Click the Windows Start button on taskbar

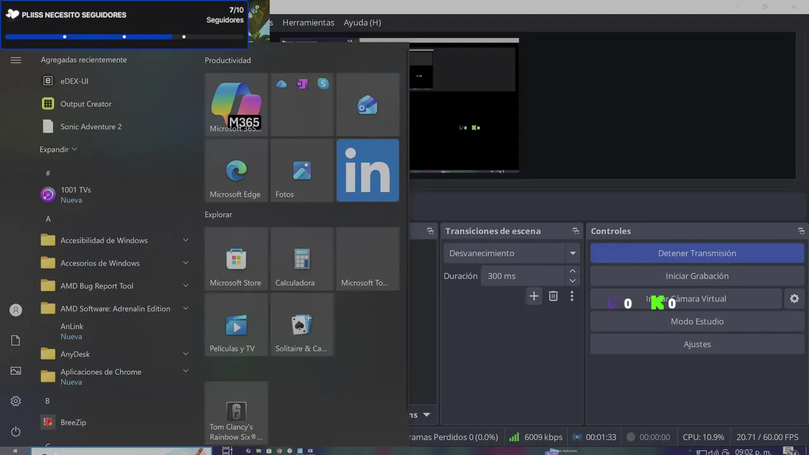pyautogui.click(x=16, y=451)
